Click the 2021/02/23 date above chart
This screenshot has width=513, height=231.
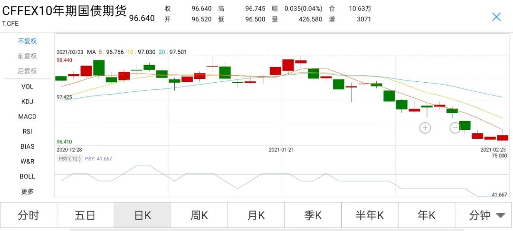point(70,52)
